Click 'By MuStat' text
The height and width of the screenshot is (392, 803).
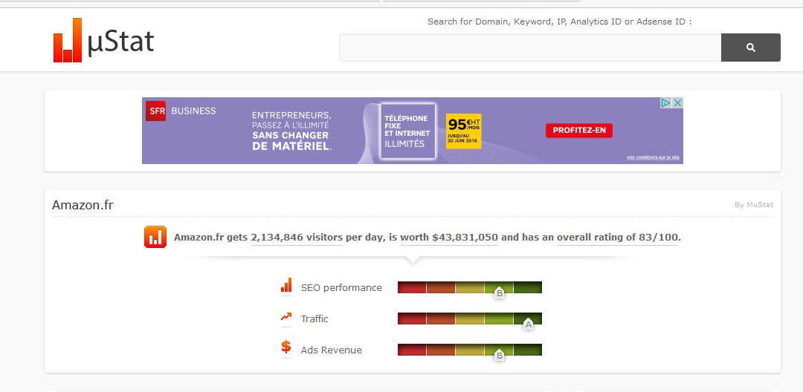point(754,205)
